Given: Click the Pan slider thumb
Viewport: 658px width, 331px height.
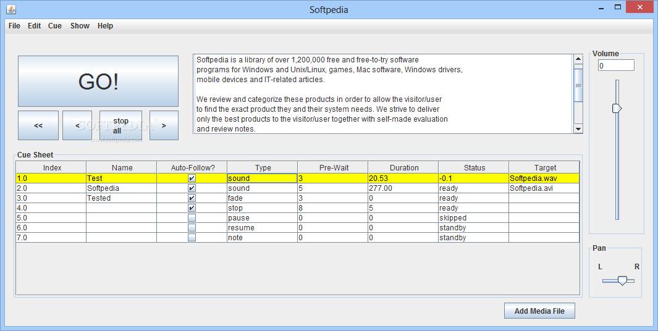Looking at the screenshot, I should (622, 280).
